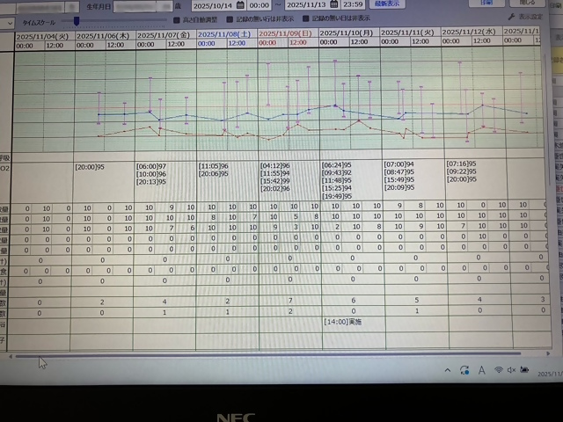The image size is (563, 422).
Task: Click the sync status tray icon
Action: [x=464, y=370]
